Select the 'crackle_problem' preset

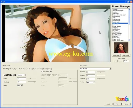117,26
